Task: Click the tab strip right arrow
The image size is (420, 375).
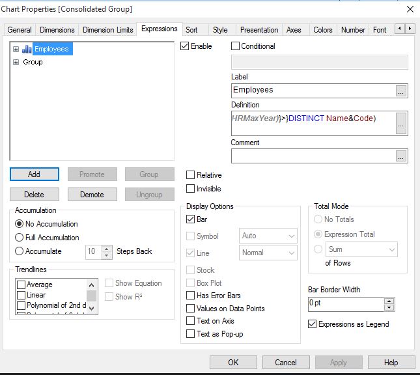Action: coord(410,29)
